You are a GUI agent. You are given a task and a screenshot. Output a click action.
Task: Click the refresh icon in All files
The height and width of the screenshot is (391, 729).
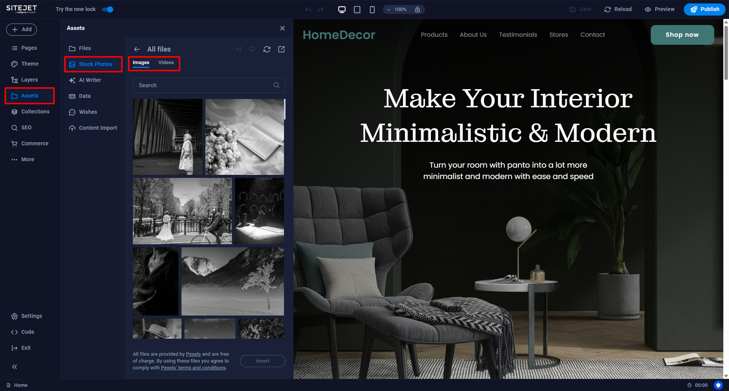(x=267, y=49)
